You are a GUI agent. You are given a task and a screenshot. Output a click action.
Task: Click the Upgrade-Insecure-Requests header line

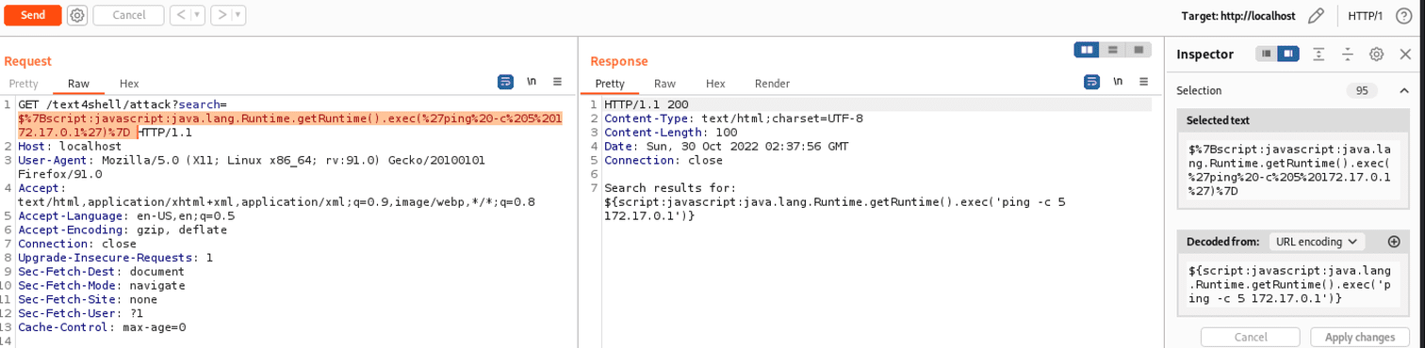[x=115, y=258]
